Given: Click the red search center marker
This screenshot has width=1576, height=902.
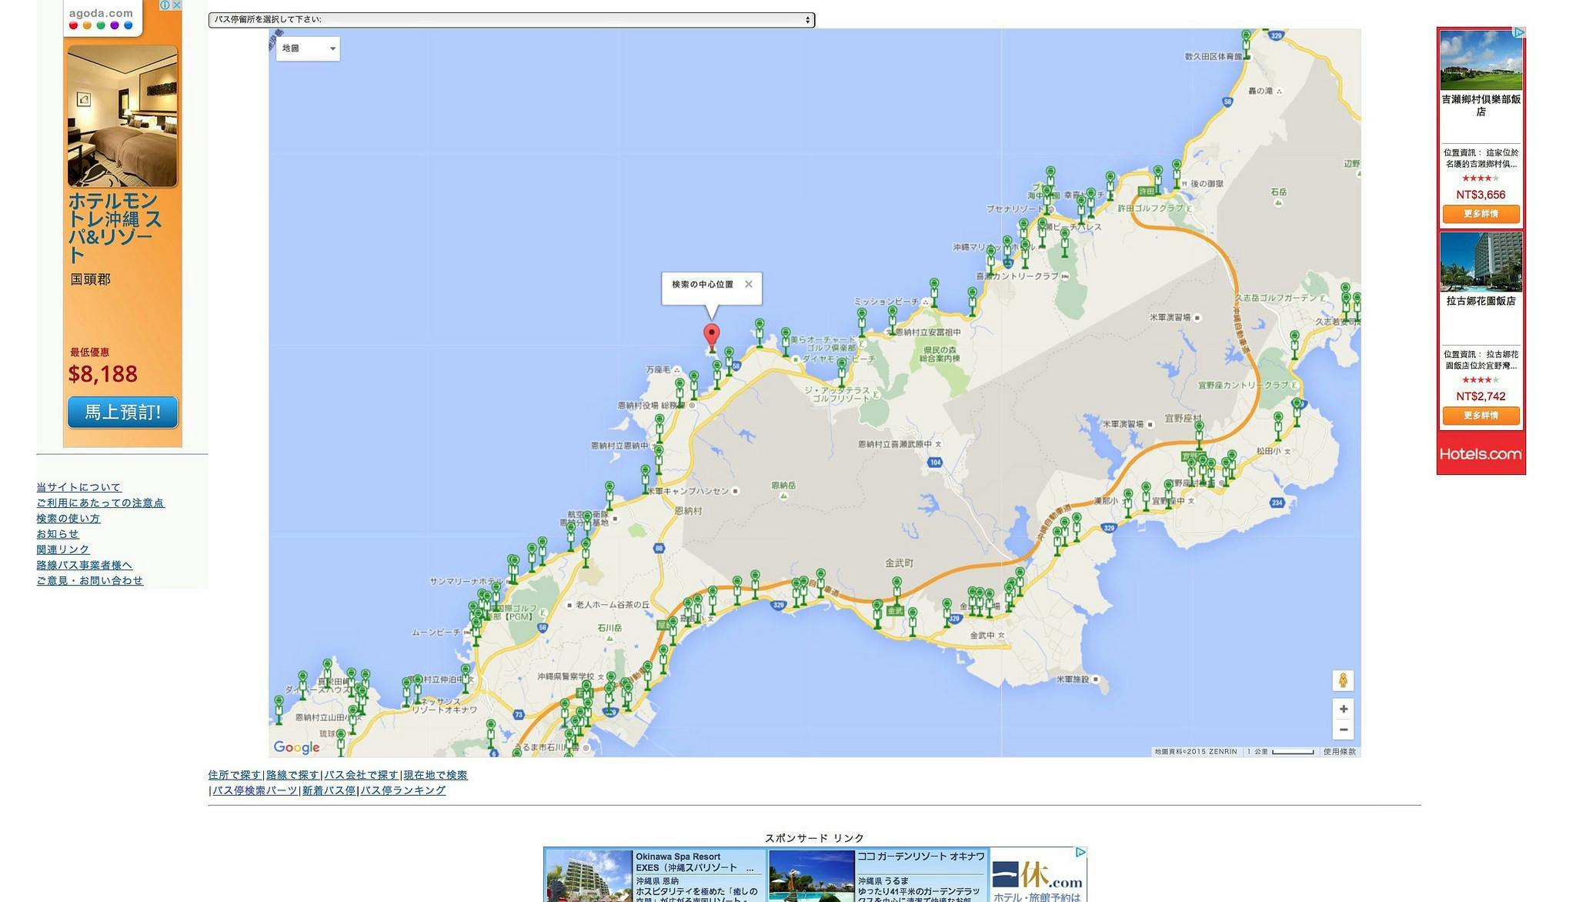Looking at the screenshot, I should pos(712,337).
